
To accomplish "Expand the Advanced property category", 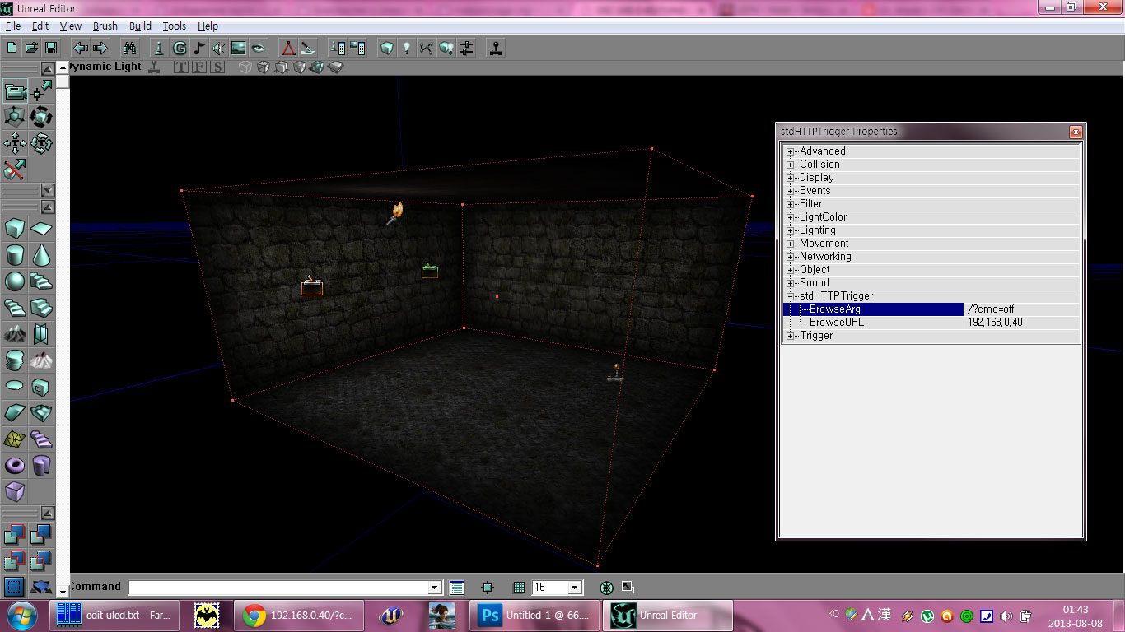I will click(x=791, y=151).
